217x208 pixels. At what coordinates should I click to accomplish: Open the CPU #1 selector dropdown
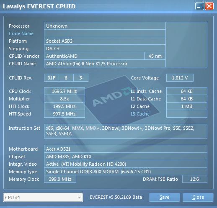(x=43, y=198)
